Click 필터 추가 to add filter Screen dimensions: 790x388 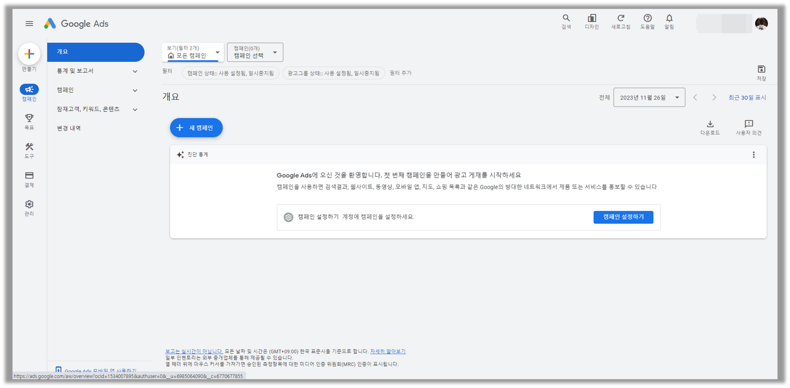[x=401, y=73]
